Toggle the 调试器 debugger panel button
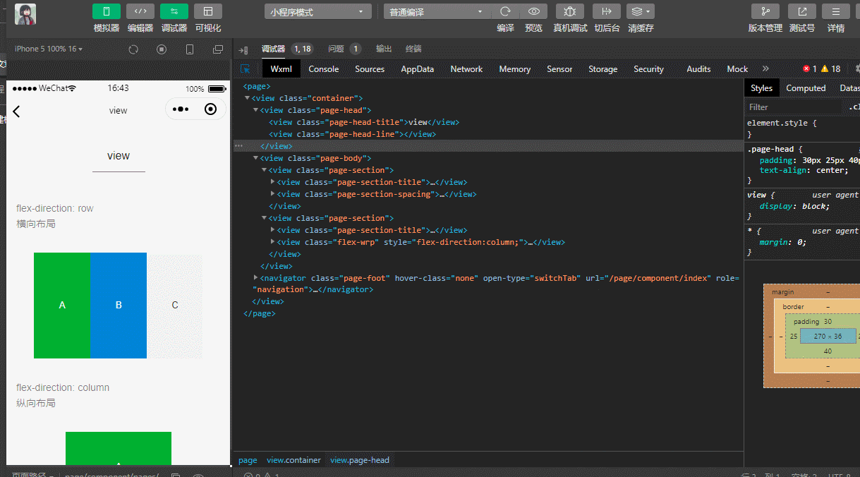Image resolution: width=860 pixels, height=477 pixels. pyautogui.click(x=174, y=11)
